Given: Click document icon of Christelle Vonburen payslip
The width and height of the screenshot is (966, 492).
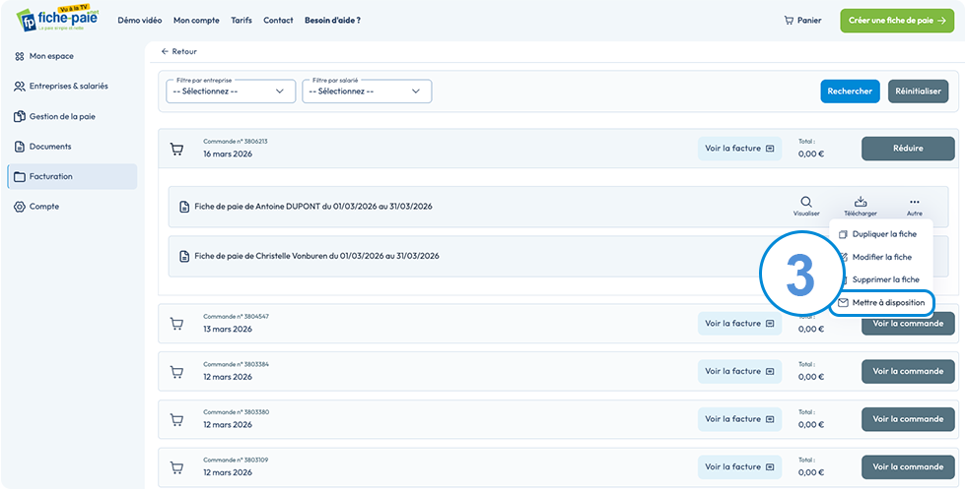Looking at the screenshot, I should coord(183,257).
